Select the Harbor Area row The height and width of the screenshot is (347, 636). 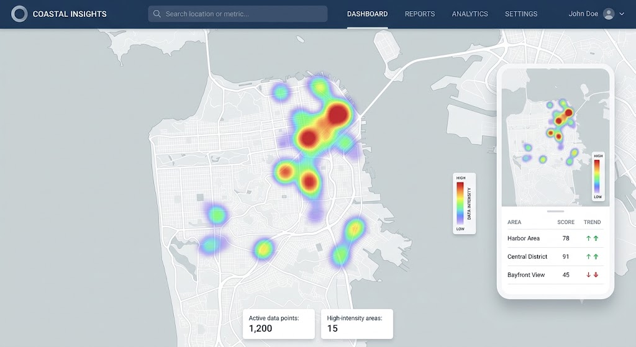(555, 238)
